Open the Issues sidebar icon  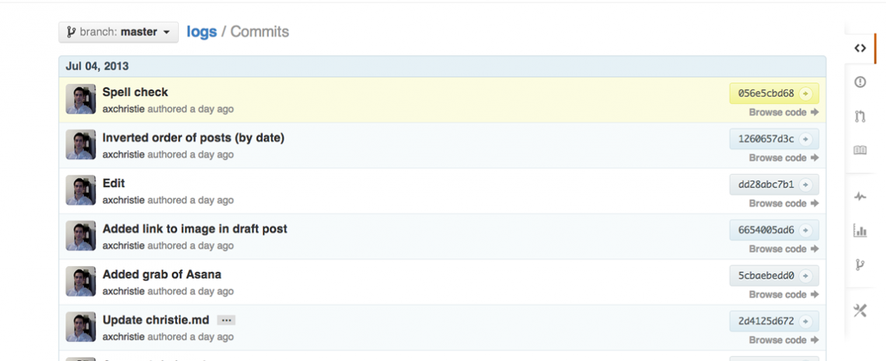860,82
